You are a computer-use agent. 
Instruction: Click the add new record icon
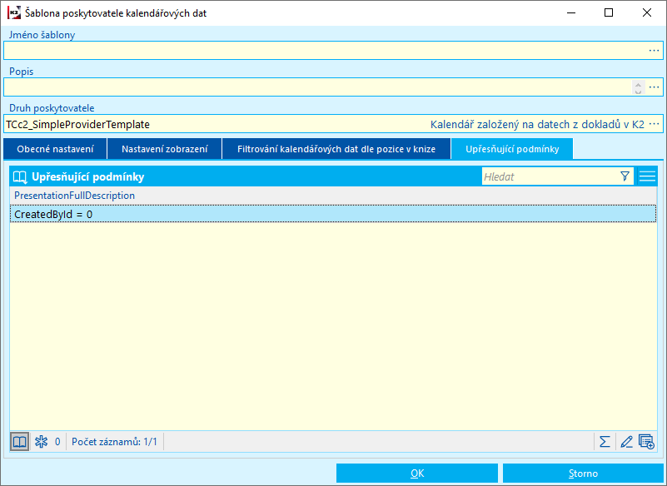[646, 442]
